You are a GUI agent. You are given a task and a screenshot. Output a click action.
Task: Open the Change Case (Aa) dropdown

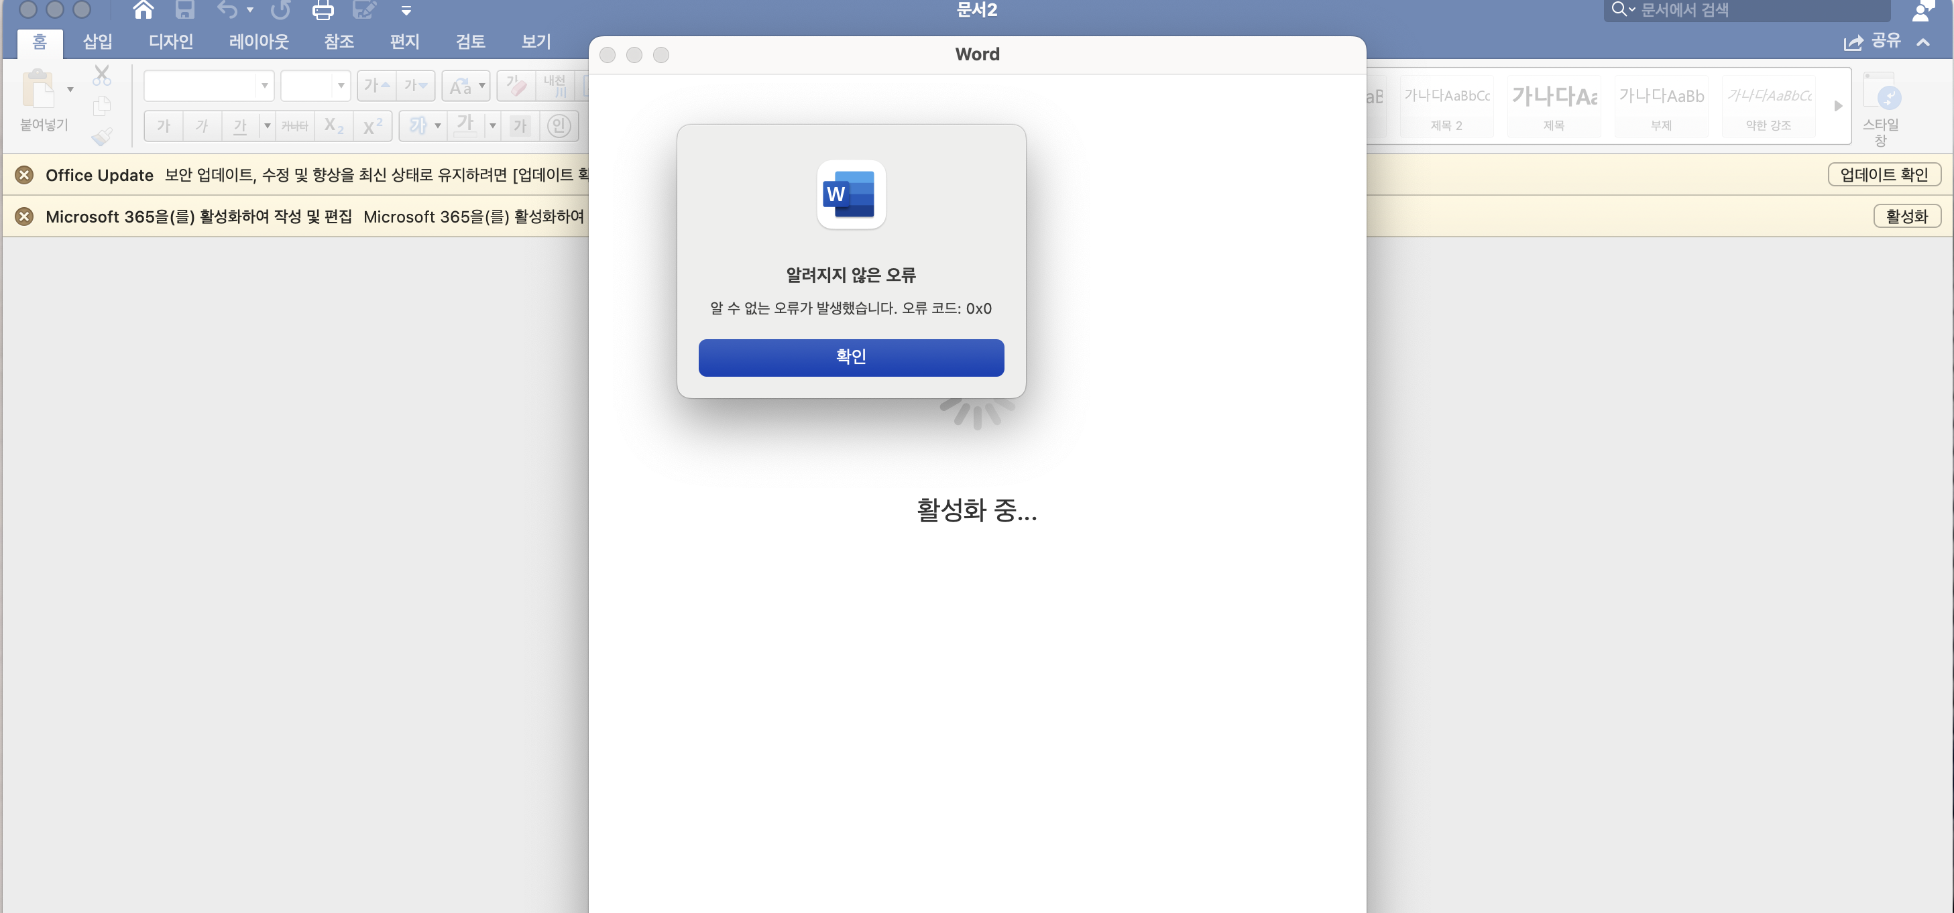[x=466, y=86]
